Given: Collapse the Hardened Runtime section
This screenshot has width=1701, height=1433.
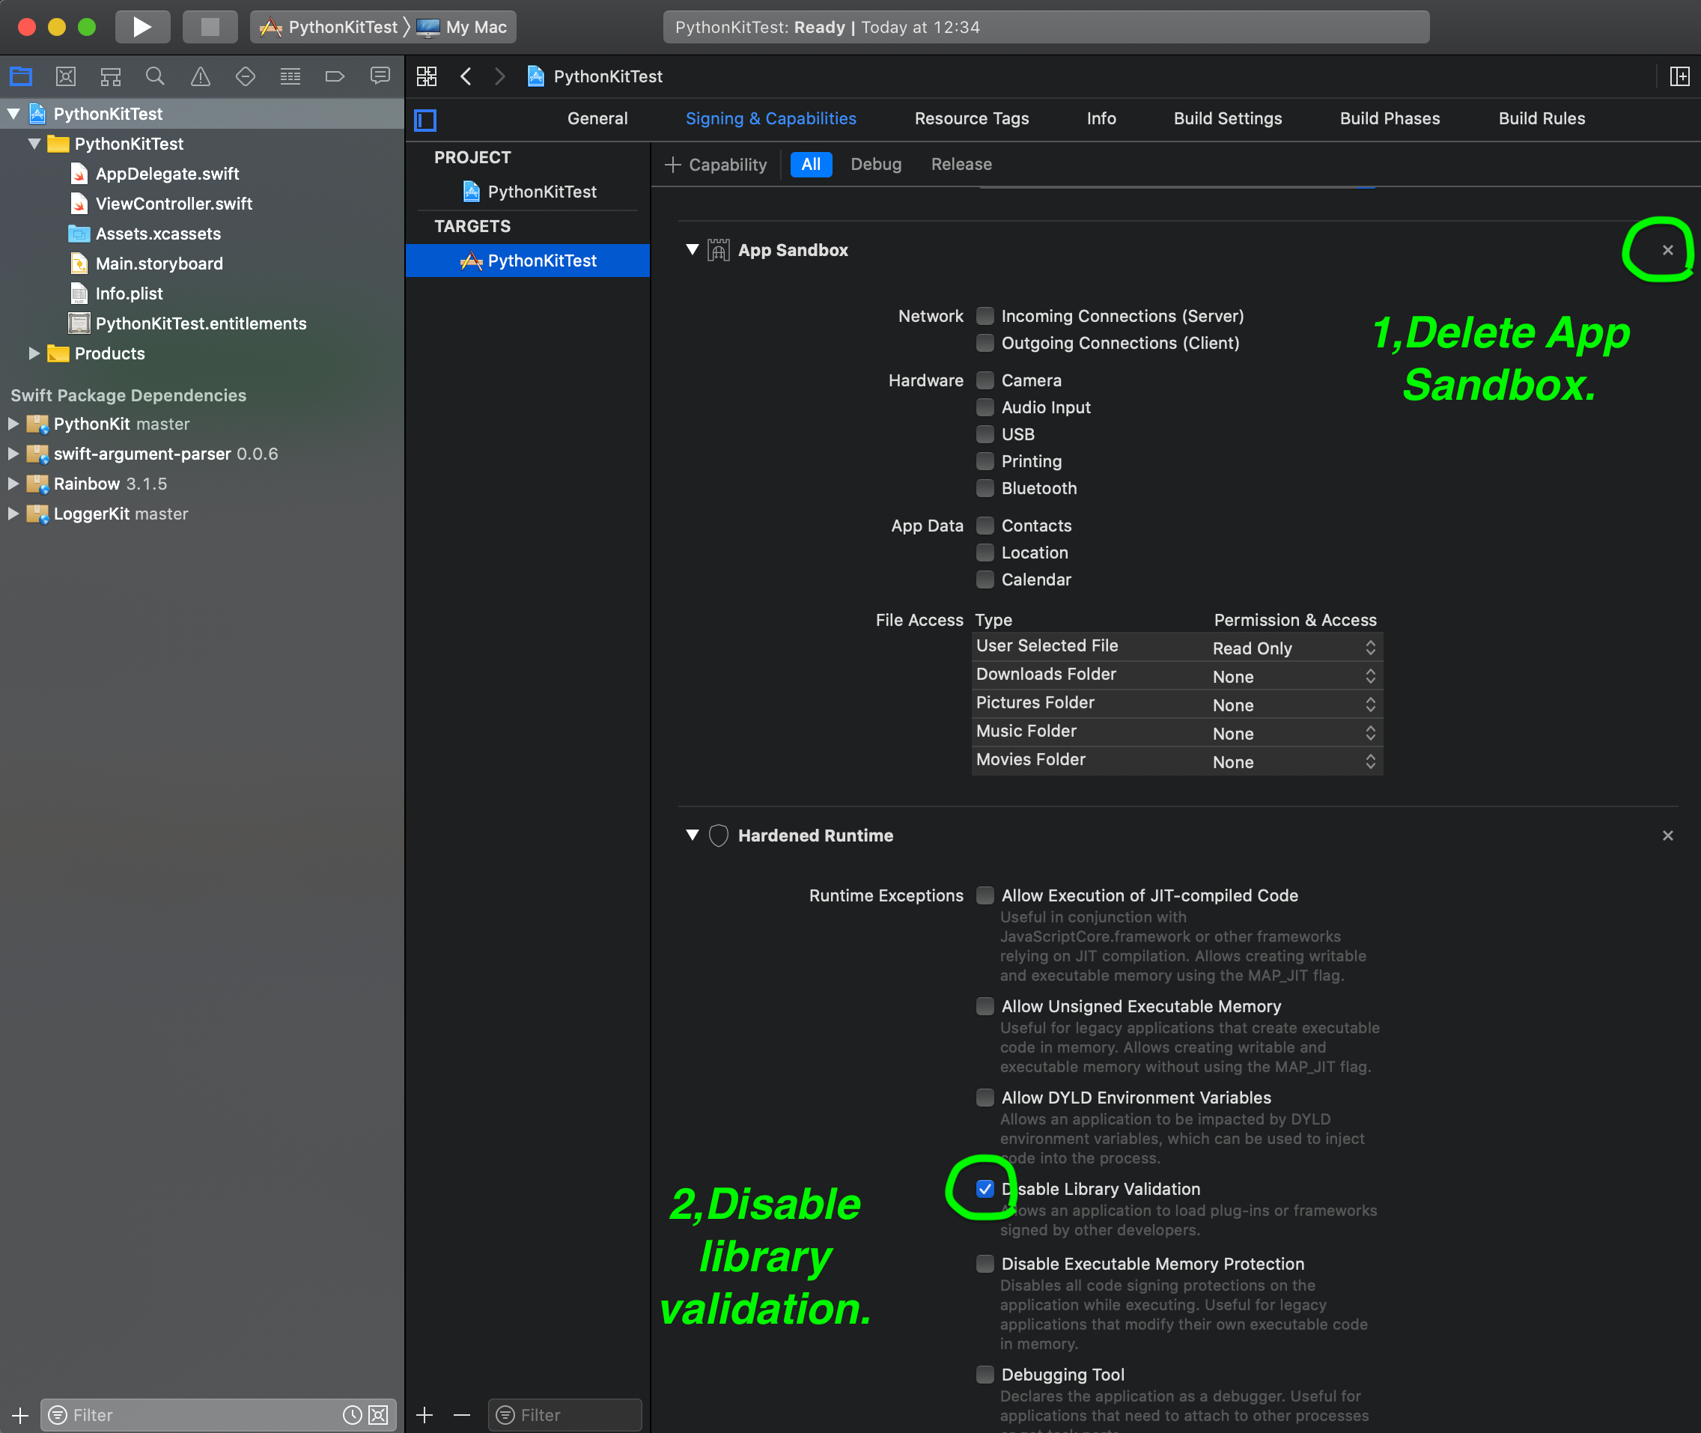Looking at the screenshot, I should 692,834.
